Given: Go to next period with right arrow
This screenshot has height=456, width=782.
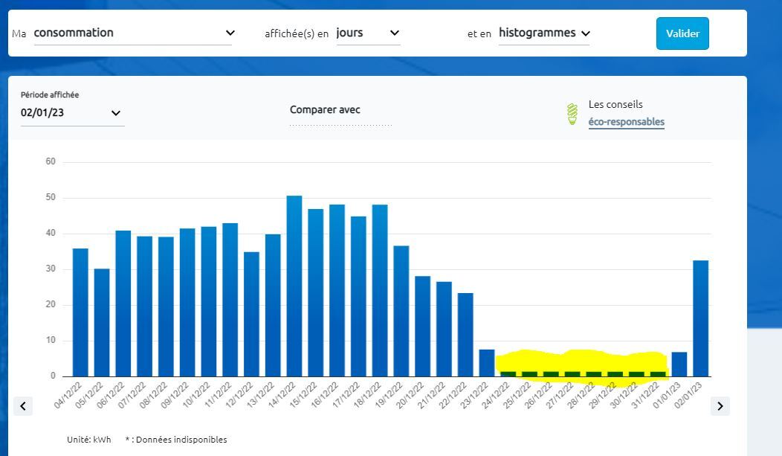Looking at the screenshot, I should click(720, 406).
